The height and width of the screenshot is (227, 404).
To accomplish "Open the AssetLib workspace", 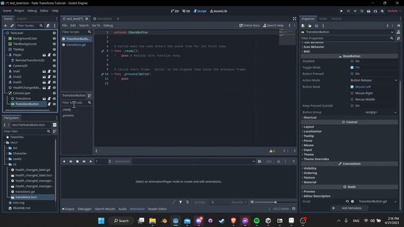I will click(218, 11).
